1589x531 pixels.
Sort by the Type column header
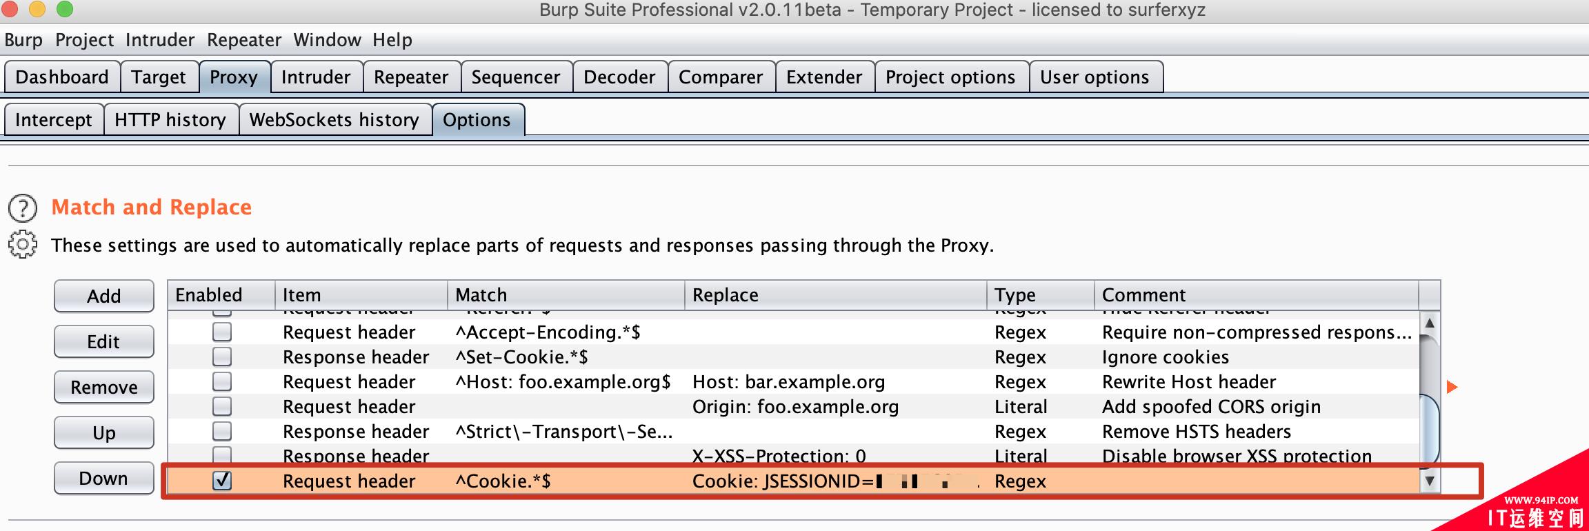[x=1040, y=295]
